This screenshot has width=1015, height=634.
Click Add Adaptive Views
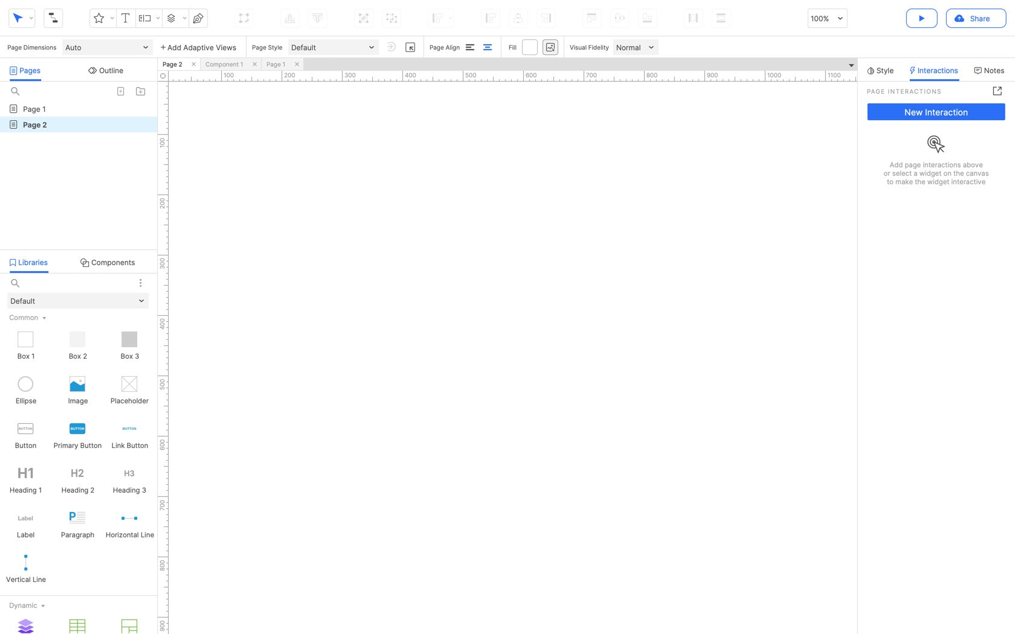[198, 48]
